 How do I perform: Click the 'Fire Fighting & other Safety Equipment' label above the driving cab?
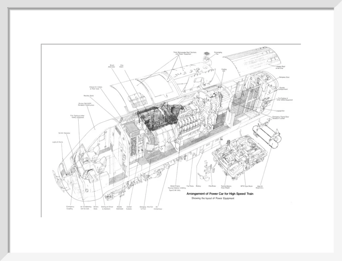77,117
